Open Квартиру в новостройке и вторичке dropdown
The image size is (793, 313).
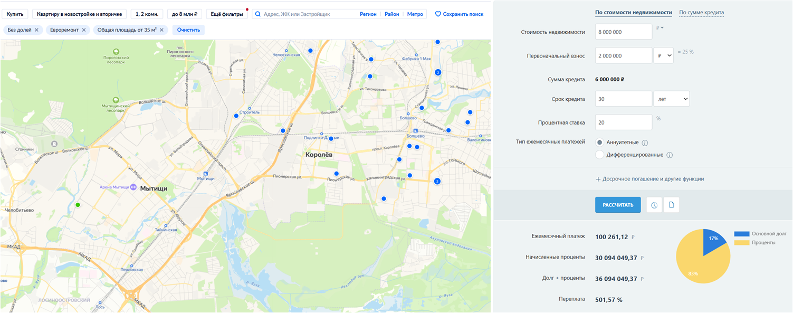point(80,14)
